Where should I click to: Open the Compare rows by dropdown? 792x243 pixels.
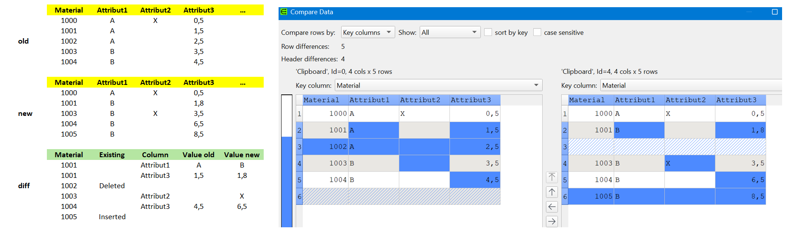tap(368, 32)
